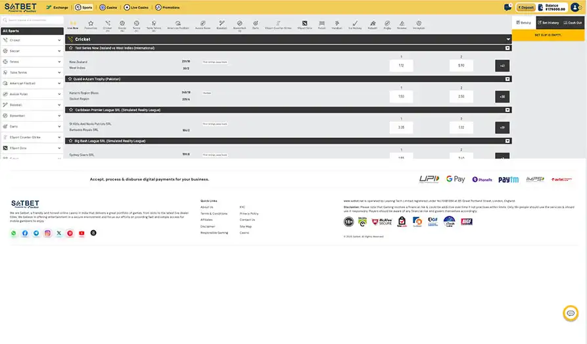
Task: Switch to the Betslip tab
Action: [524, 22]
